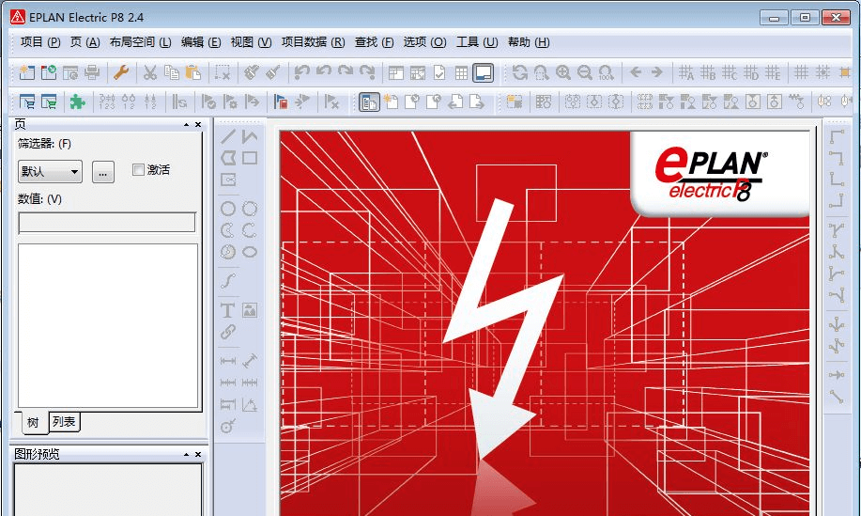Image resolution: width=861 pixels, height=516 pixels.
Task: Open the 视图 (V) menu
Action: (251, 42)
